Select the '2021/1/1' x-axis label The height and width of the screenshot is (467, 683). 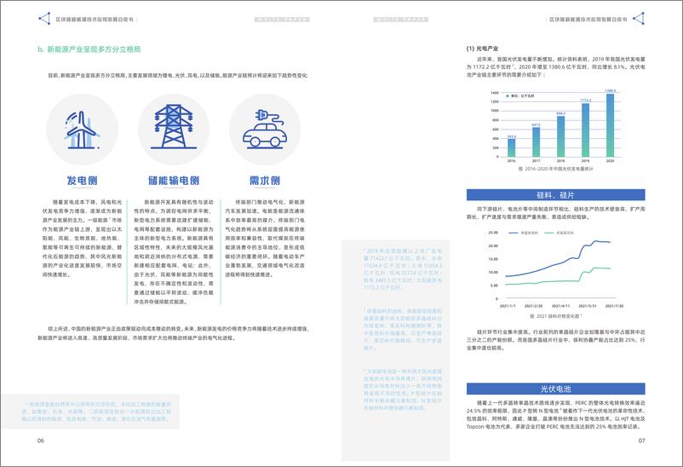point(508,306)
